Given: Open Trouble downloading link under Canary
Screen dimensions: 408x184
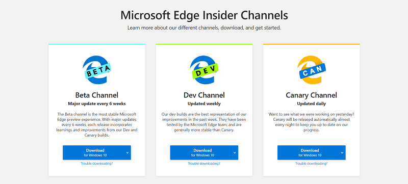Looking at the screenshot, I should (x=312, y=164).
